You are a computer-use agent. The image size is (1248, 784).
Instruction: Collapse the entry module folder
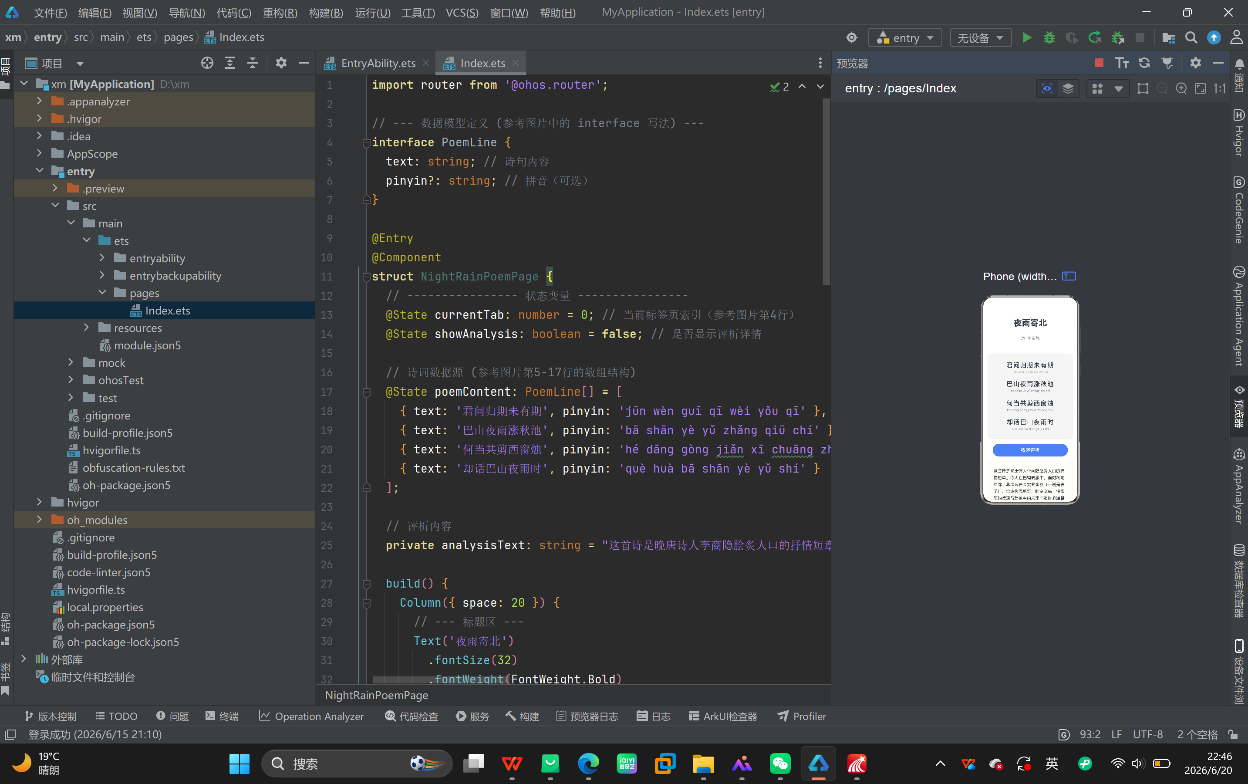click(39, 171)
